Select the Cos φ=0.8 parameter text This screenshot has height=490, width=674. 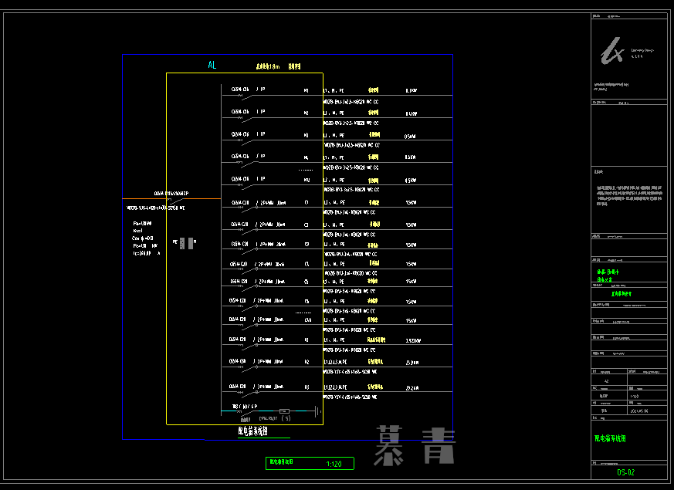tap(143, 238)
